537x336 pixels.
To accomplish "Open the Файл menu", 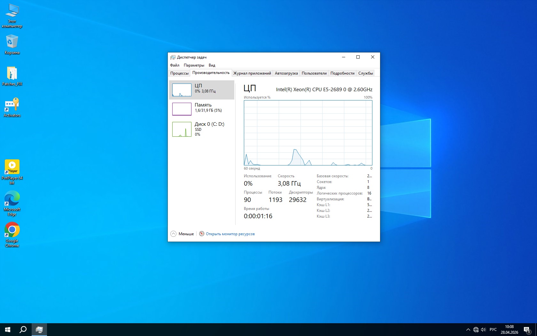I will 175,65.
